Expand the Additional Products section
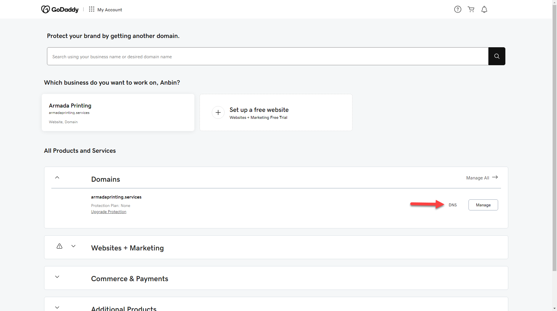The image size is (557, 311). pyautogui.click(x=57, y=308)
